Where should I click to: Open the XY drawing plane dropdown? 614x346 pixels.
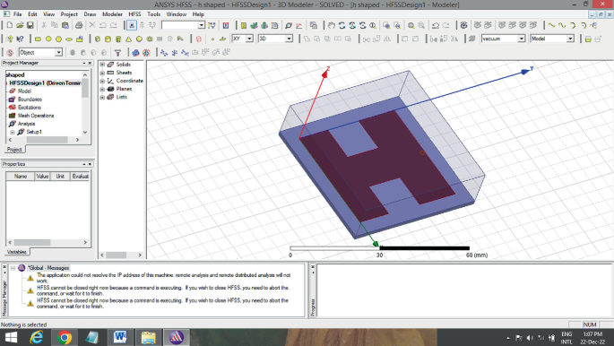point(249,39)
